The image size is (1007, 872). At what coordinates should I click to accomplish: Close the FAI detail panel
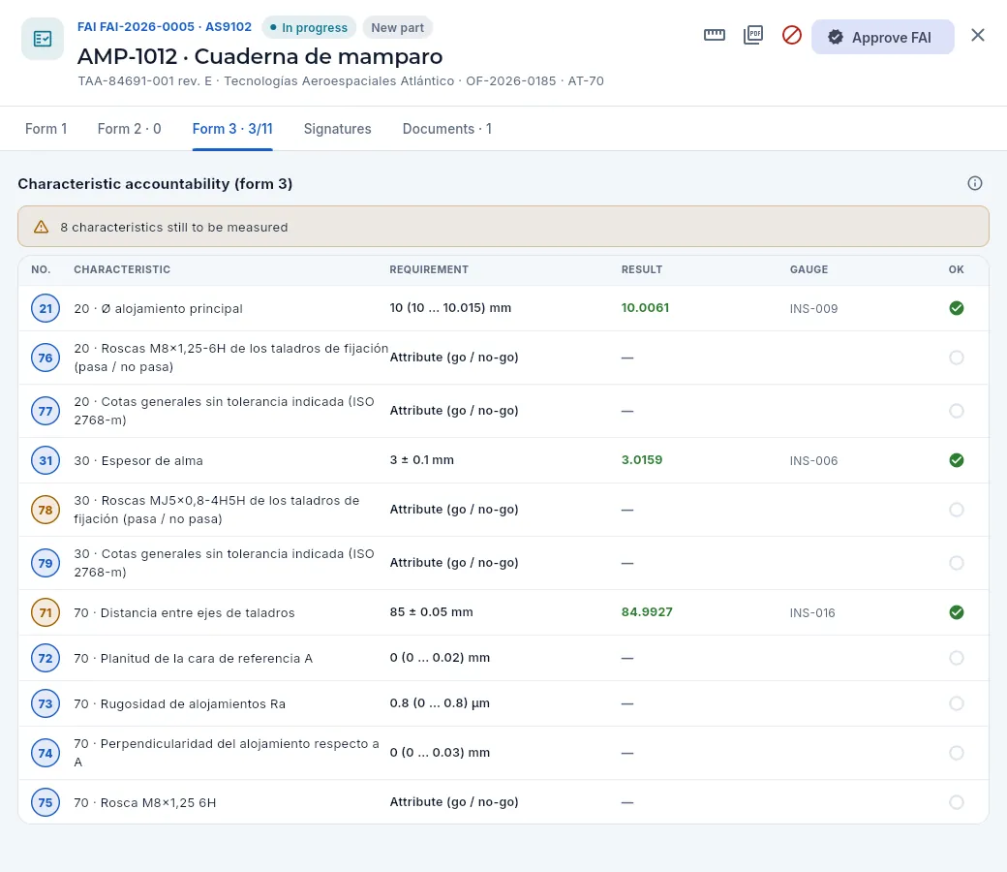coord(977,35)
